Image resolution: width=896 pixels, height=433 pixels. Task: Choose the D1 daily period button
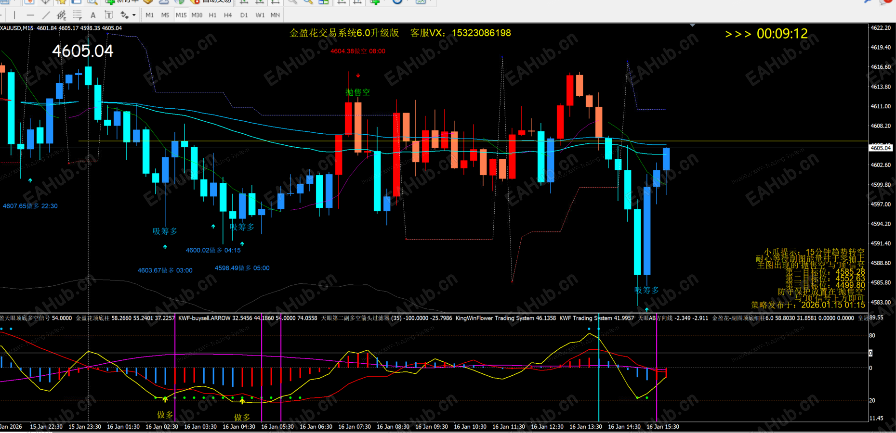tap(244, 15)
